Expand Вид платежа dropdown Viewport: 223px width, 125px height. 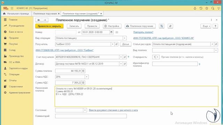click(x=216, y=50)
